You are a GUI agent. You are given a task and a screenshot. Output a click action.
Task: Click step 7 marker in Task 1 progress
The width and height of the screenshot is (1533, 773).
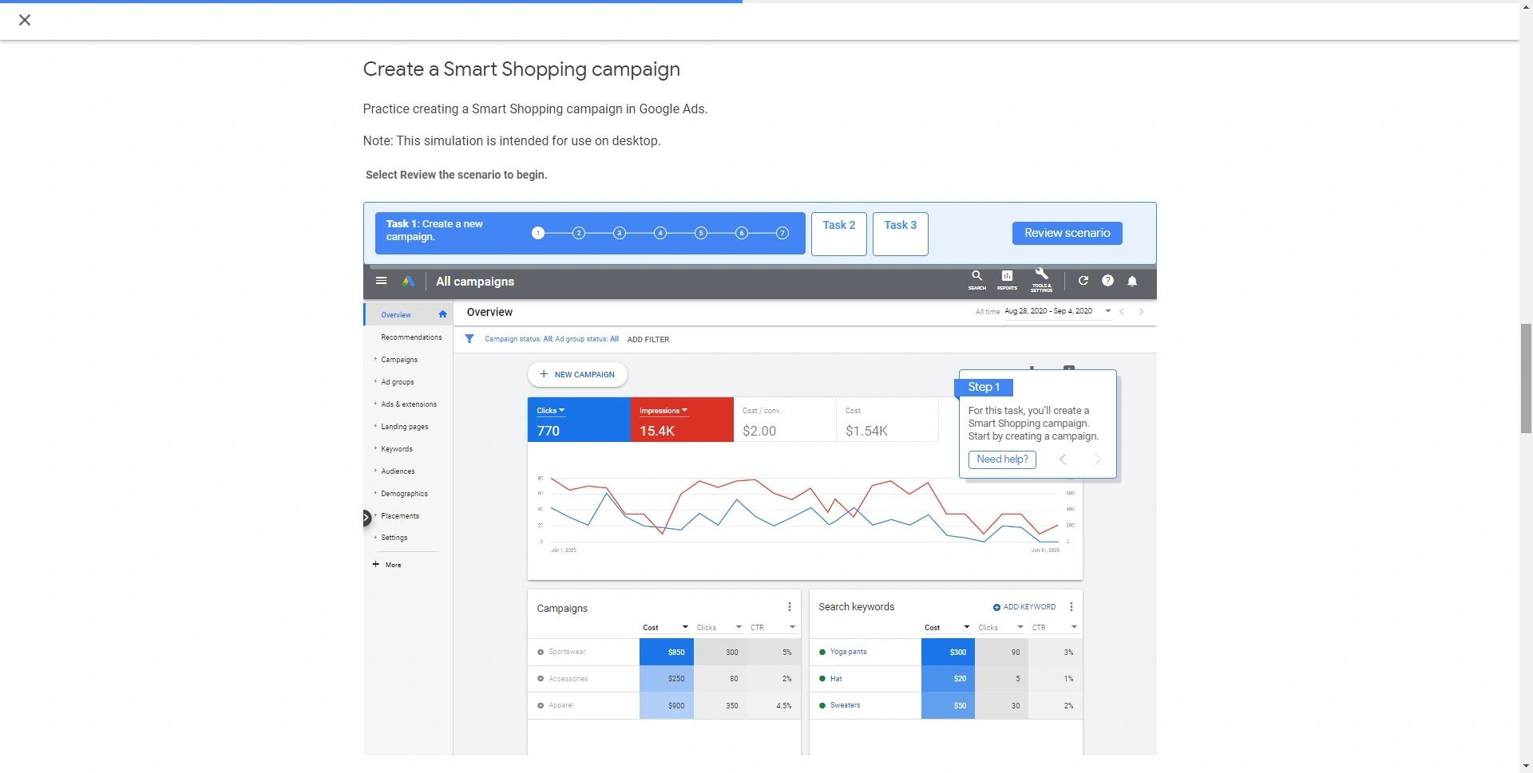782,233
